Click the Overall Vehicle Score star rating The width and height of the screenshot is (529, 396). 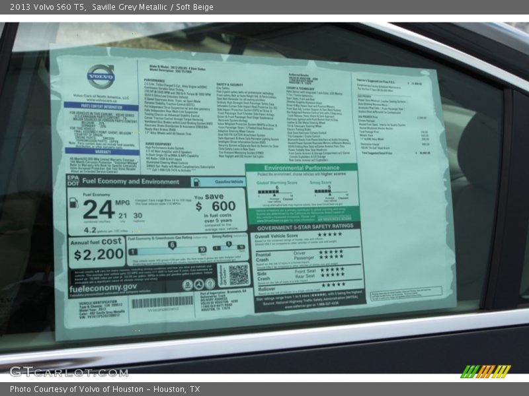point(329,234)
